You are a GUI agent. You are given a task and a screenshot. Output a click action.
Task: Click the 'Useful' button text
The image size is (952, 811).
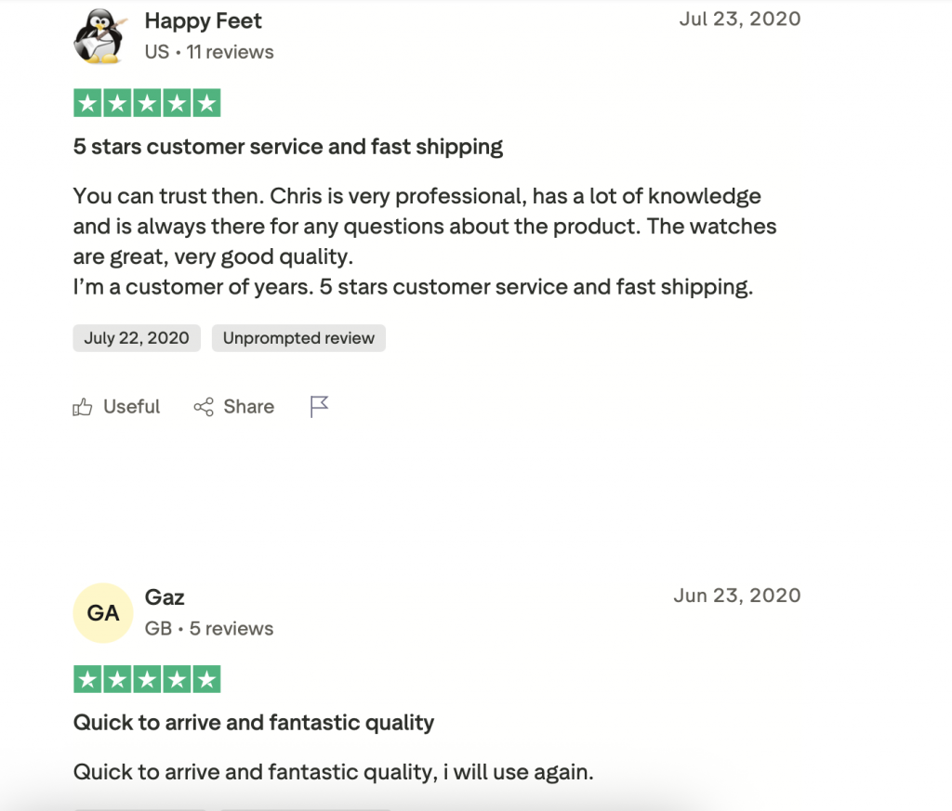pos(132,407)
